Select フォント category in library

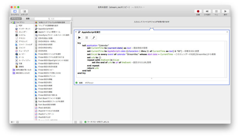click(x=20, y=48)
